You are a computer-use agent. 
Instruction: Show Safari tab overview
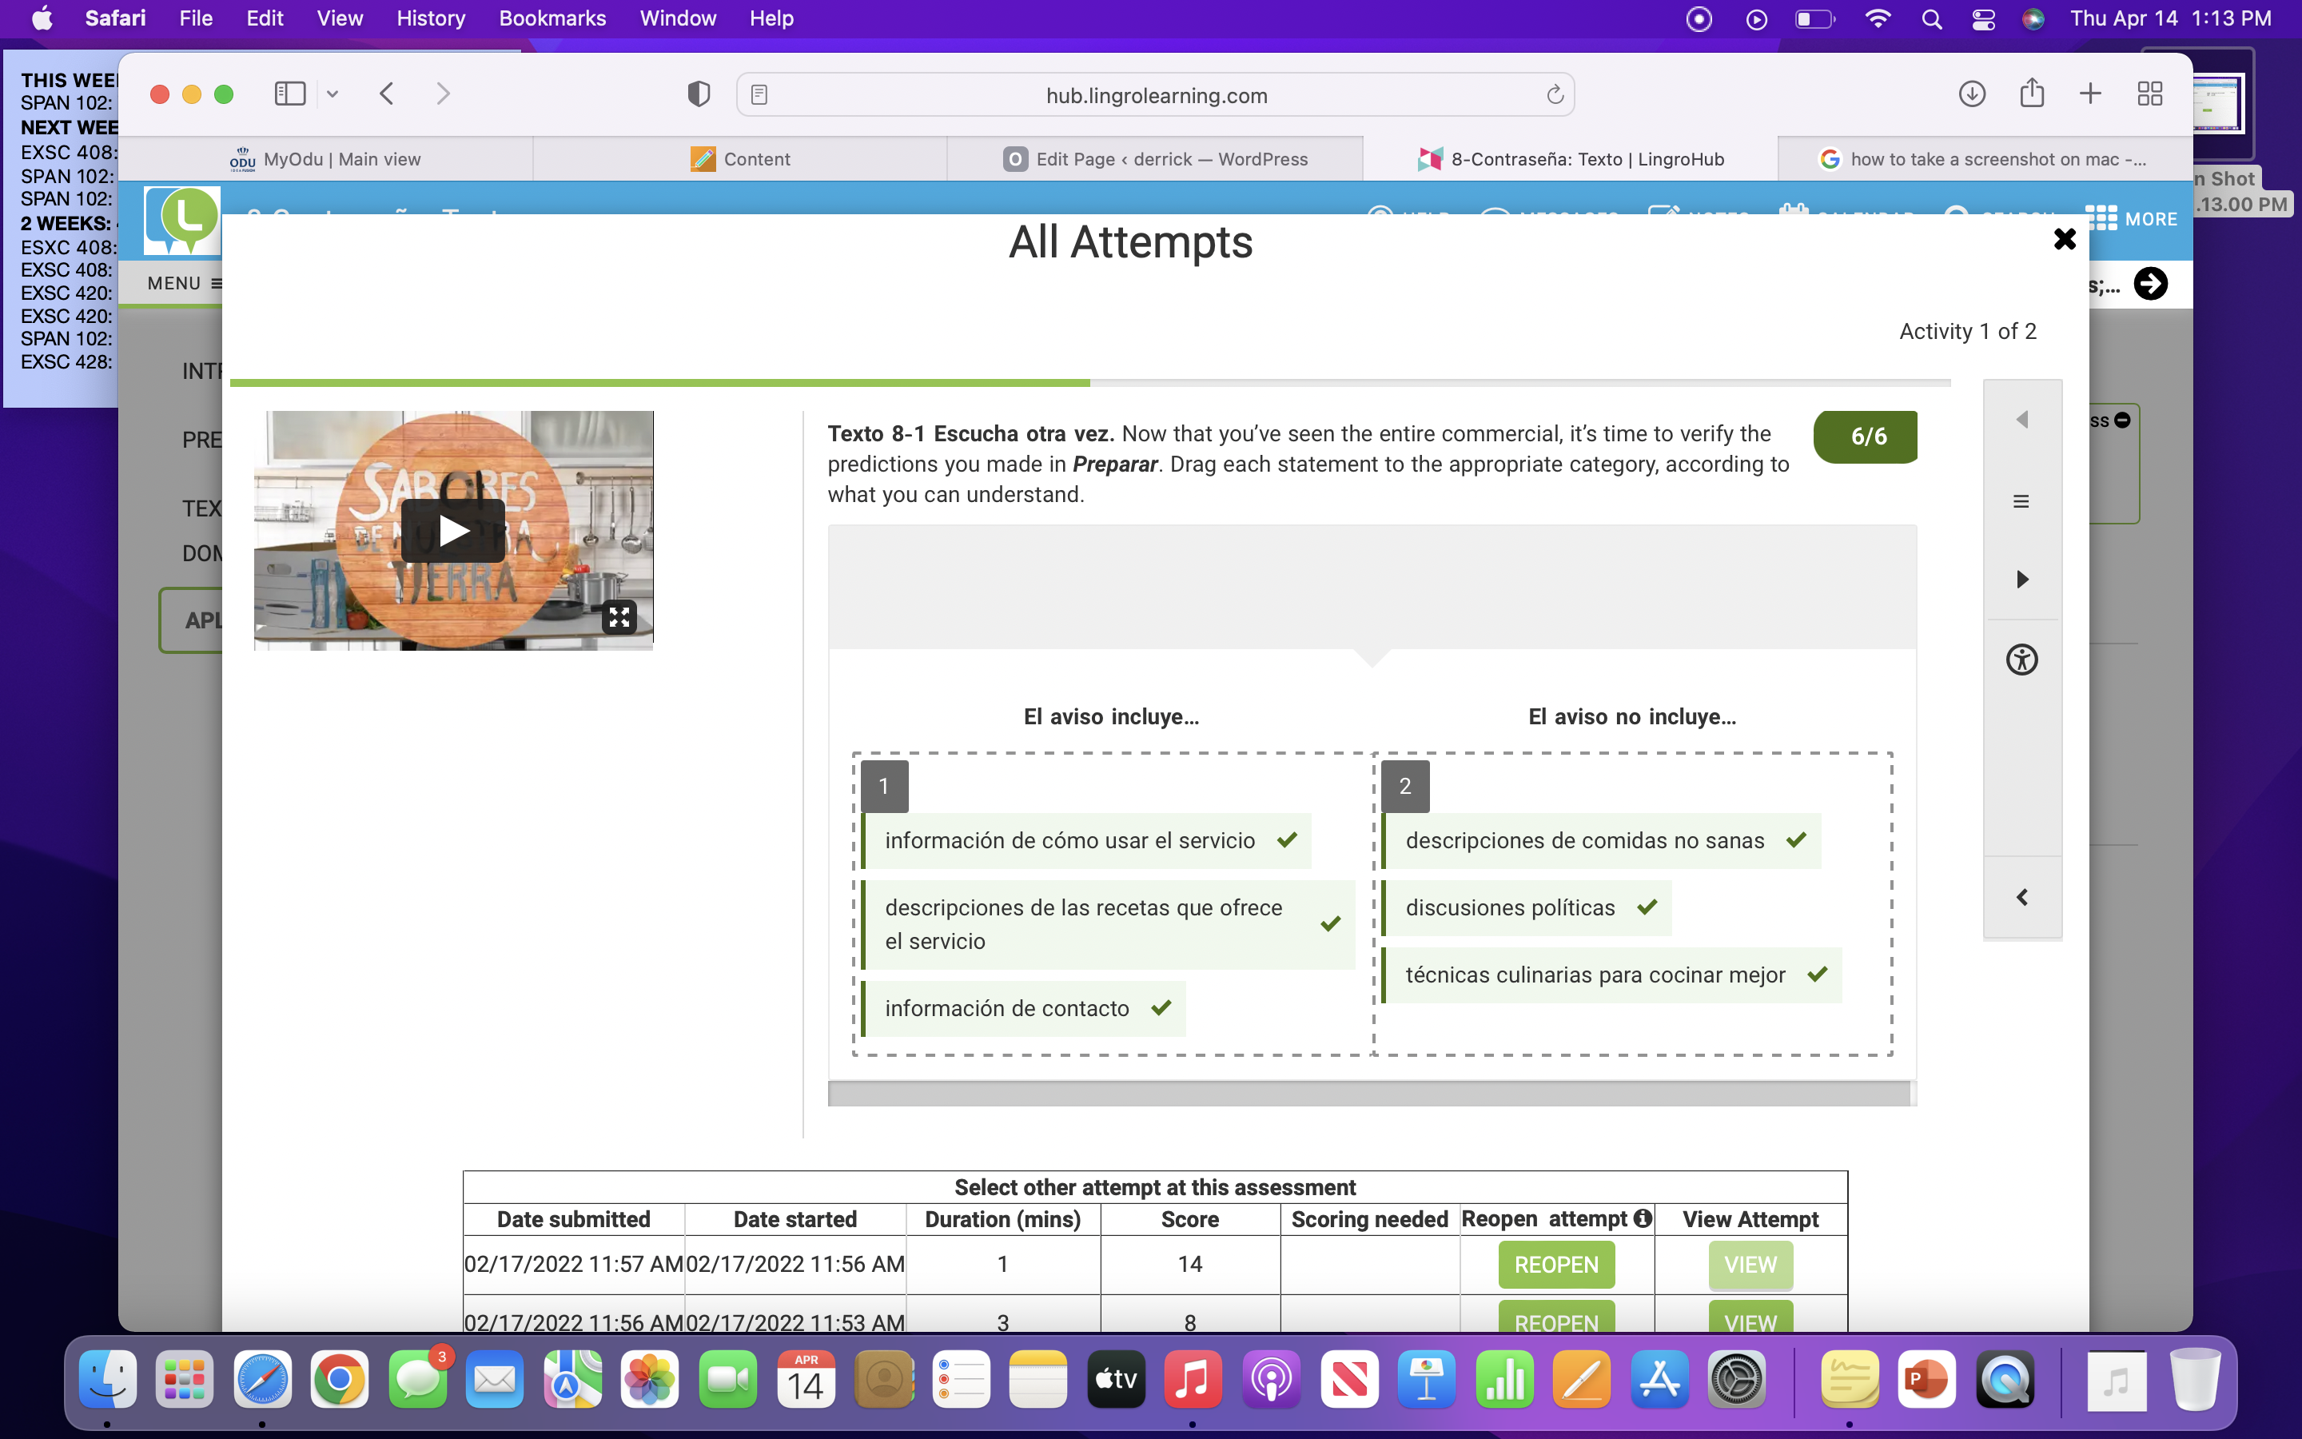click(x=2150, y=94)
